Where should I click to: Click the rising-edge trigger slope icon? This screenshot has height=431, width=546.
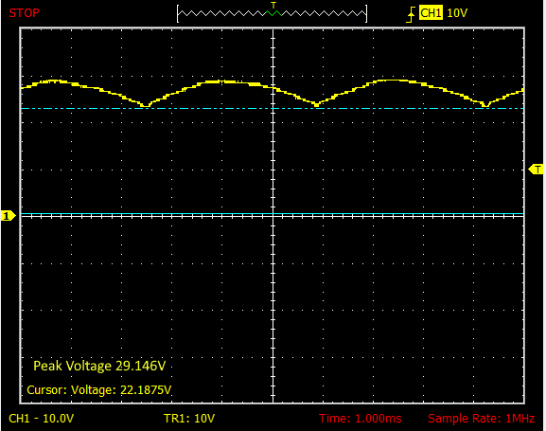click(412, 14)
